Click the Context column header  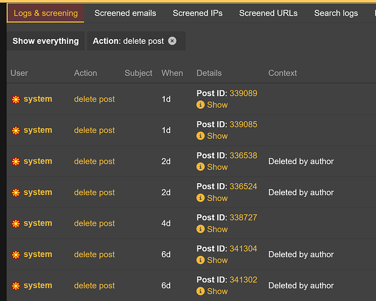(283, 73)
